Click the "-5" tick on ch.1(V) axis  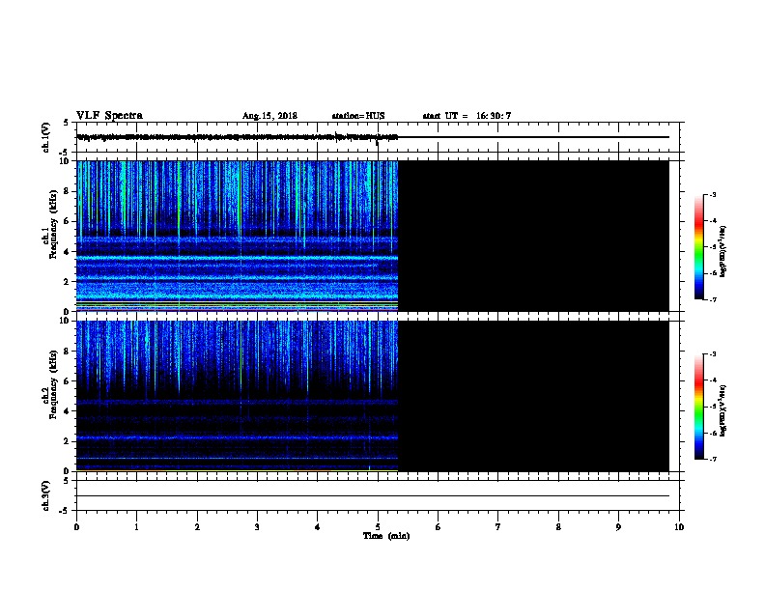coord(65,153)
